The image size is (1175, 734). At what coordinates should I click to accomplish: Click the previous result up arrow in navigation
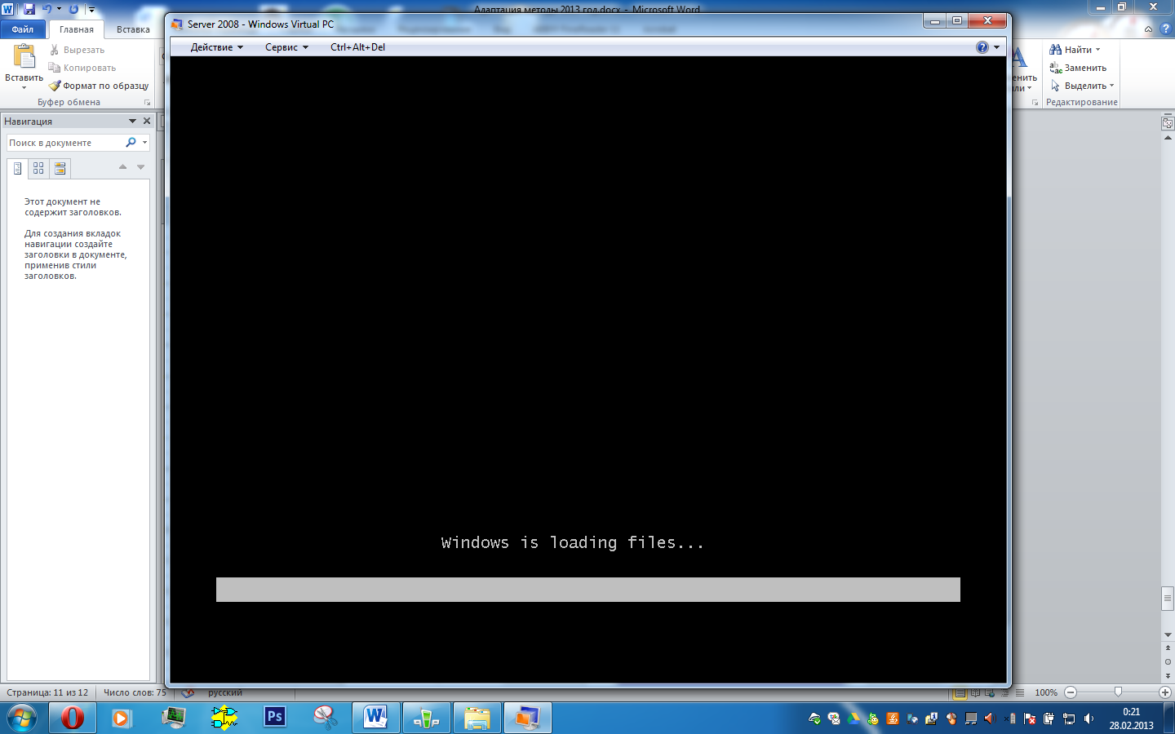[122, 167]
